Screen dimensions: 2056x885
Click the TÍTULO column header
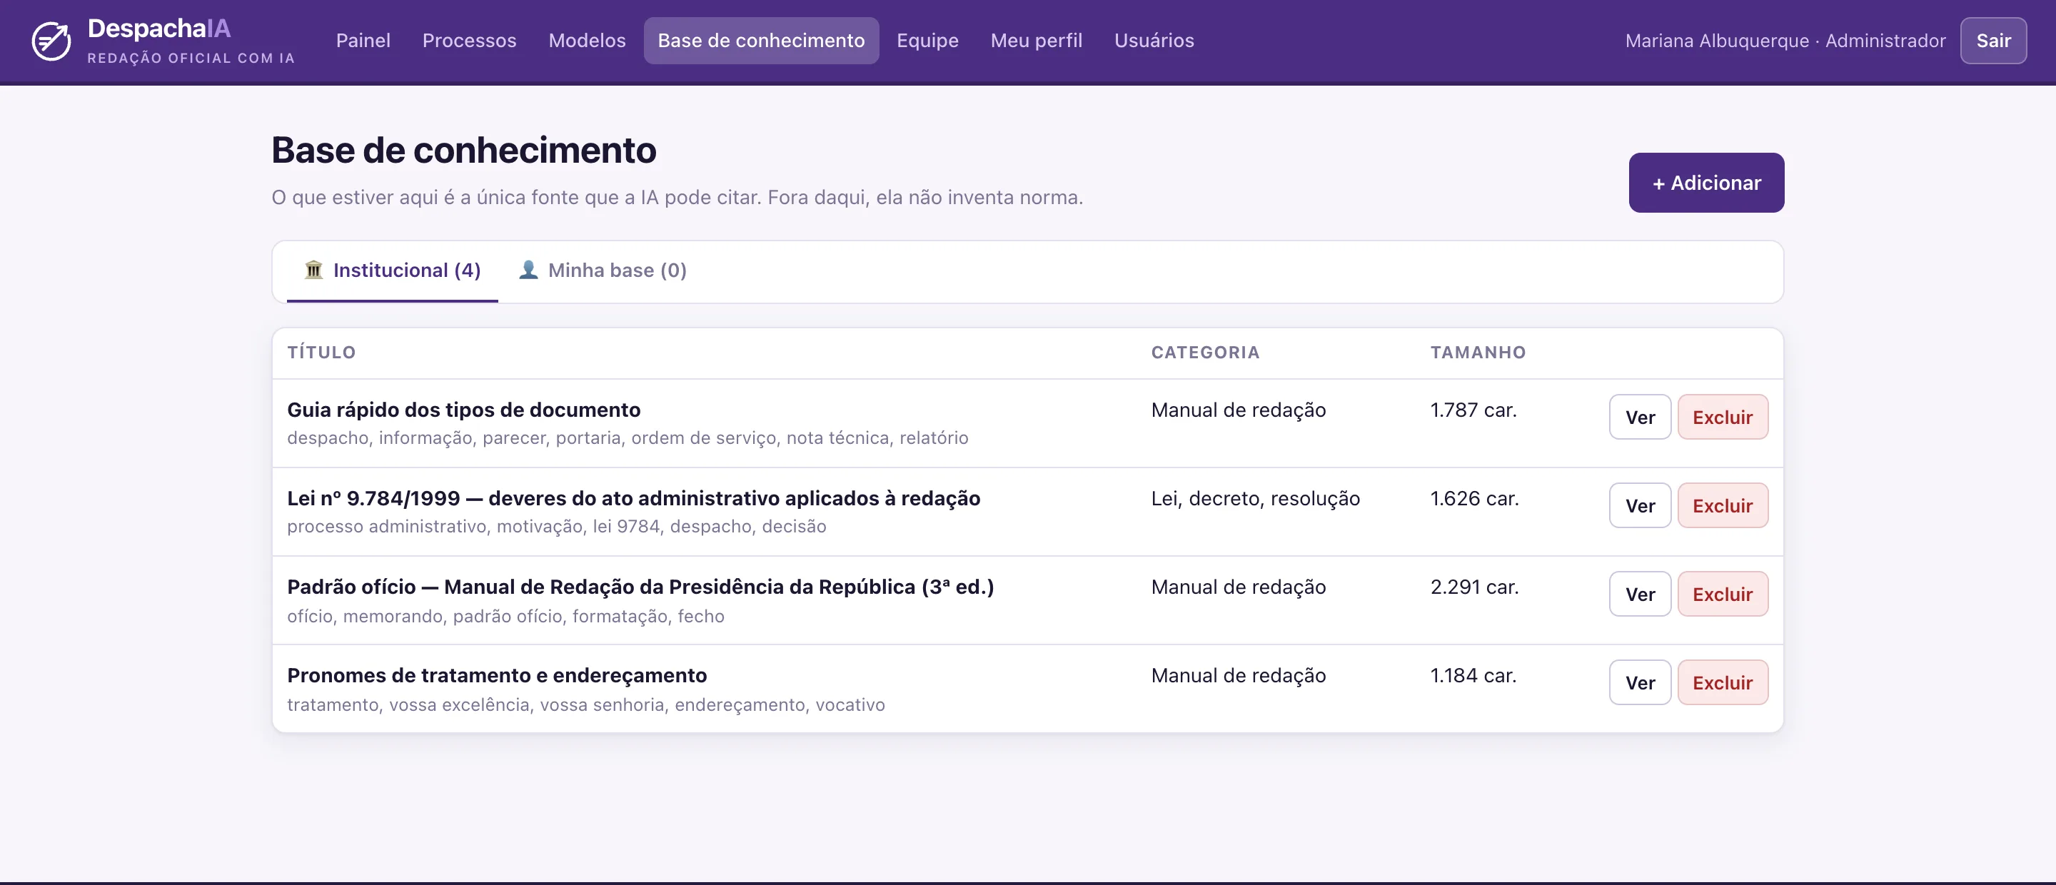pos(322,353)
